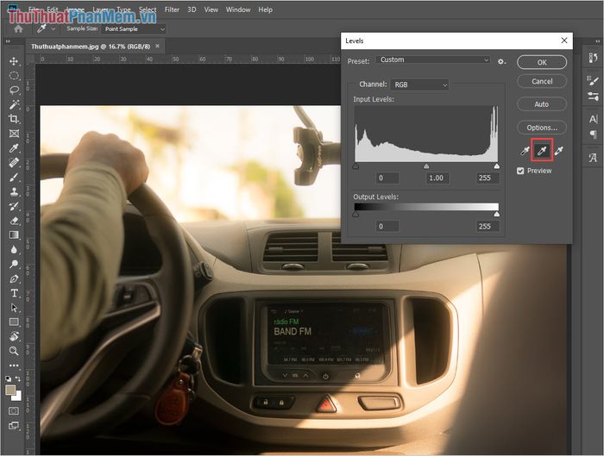Screen dimensions: 604x456
Task: Select the Blur tool
Action: click(14, 249)
